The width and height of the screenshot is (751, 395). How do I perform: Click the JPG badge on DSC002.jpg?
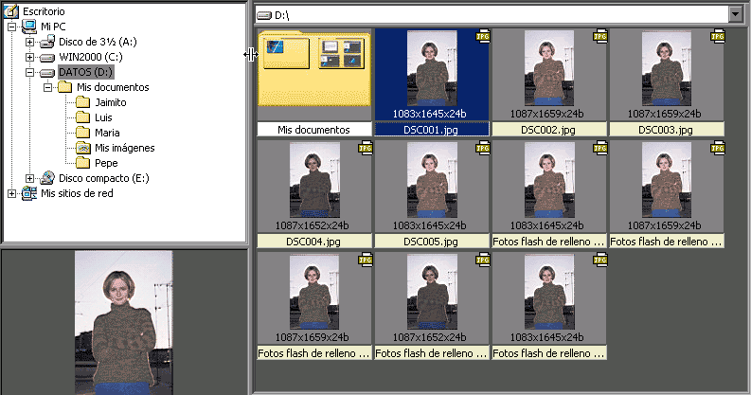600,36
